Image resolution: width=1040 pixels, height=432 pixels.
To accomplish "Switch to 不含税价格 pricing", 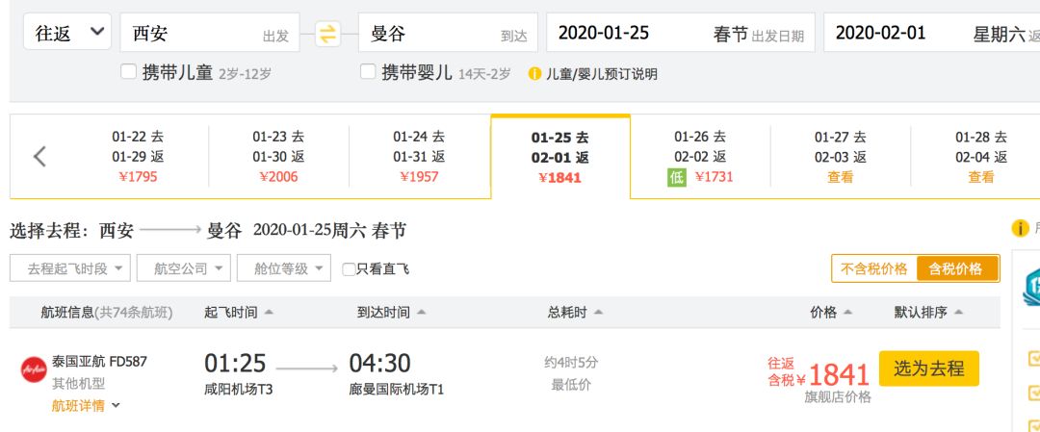I will tap(874, 268).
